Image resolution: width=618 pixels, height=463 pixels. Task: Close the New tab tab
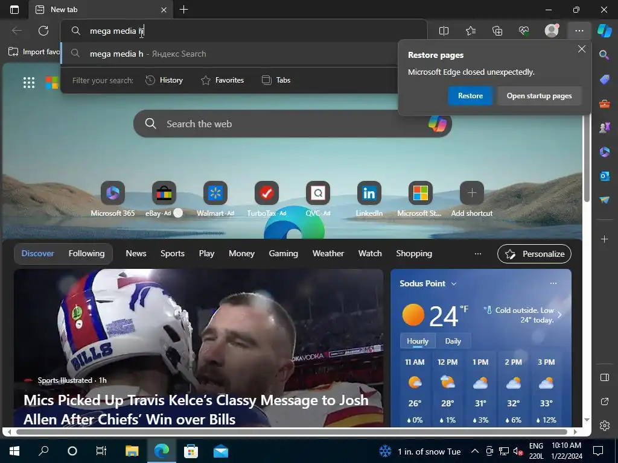164,10
